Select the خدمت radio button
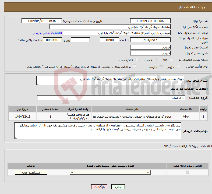This screenshot has height=194, width=212. coord(156,60)
